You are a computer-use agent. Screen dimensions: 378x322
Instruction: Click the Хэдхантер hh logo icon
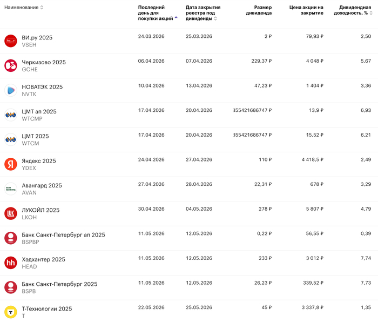[x=11, y=263]
